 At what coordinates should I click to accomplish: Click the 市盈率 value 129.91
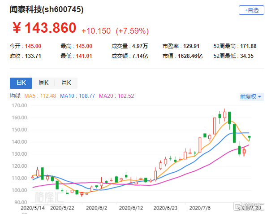(191, 46)
